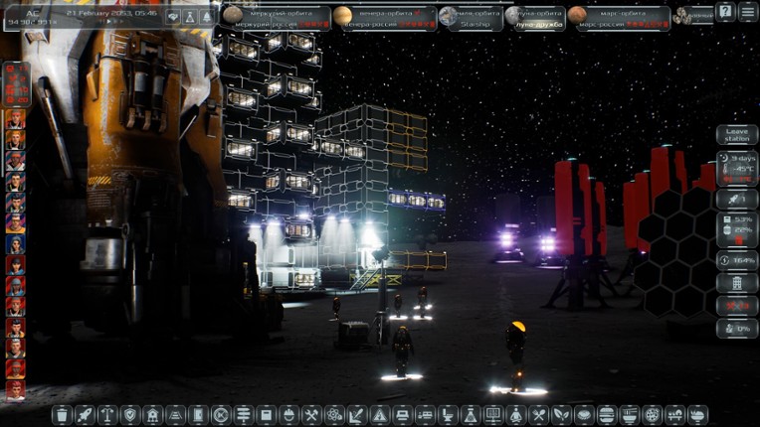
Task: Switch to the Starship Earth orbit tab
Action: pos(469,17)
